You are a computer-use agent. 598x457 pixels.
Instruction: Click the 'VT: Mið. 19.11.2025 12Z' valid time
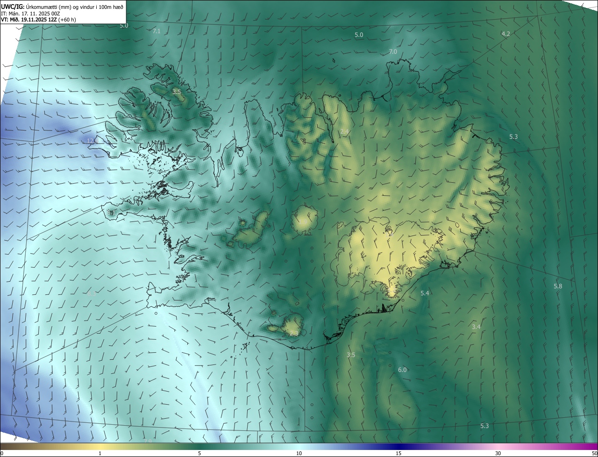28,20
